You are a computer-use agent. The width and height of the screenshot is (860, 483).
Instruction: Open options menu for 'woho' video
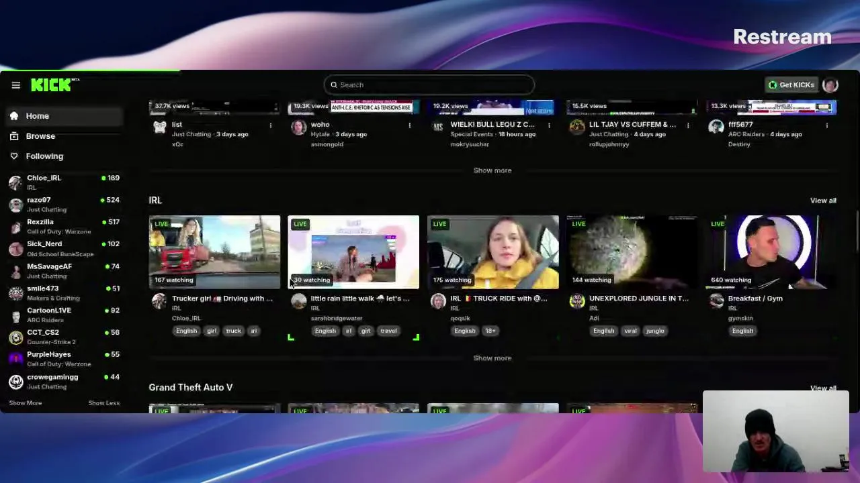pyautogui.click(x=410, y=125)
